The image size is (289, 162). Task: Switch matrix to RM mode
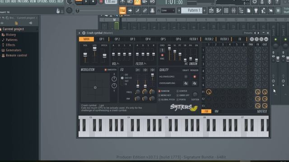point(217,111)
